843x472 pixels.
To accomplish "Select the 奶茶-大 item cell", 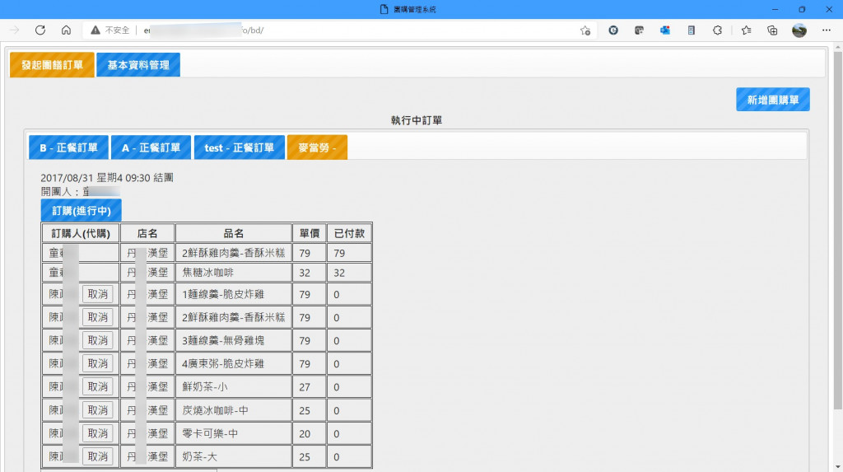I will [233, 456].
